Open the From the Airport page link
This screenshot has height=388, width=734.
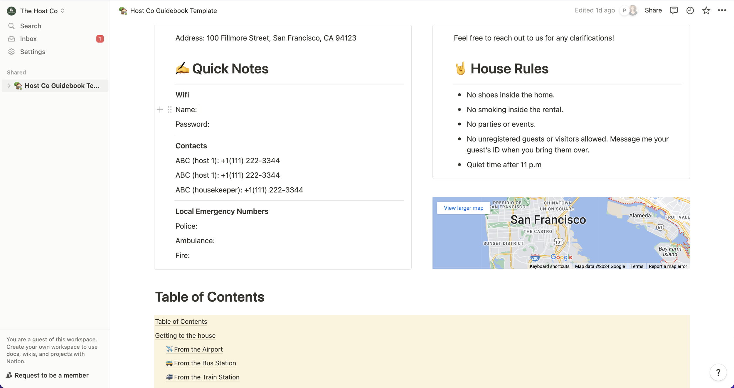coord(198,349)
